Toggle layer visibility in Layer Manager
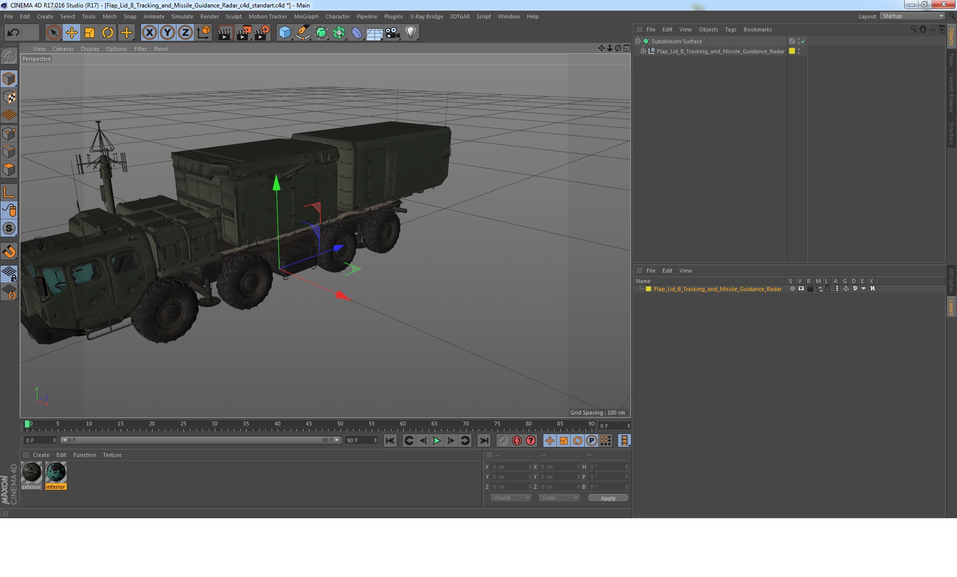The width and height of the screenshot is (957, 577). click(801, 289)
